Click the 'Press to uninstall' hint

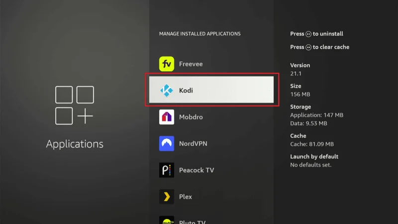(316, 34)
